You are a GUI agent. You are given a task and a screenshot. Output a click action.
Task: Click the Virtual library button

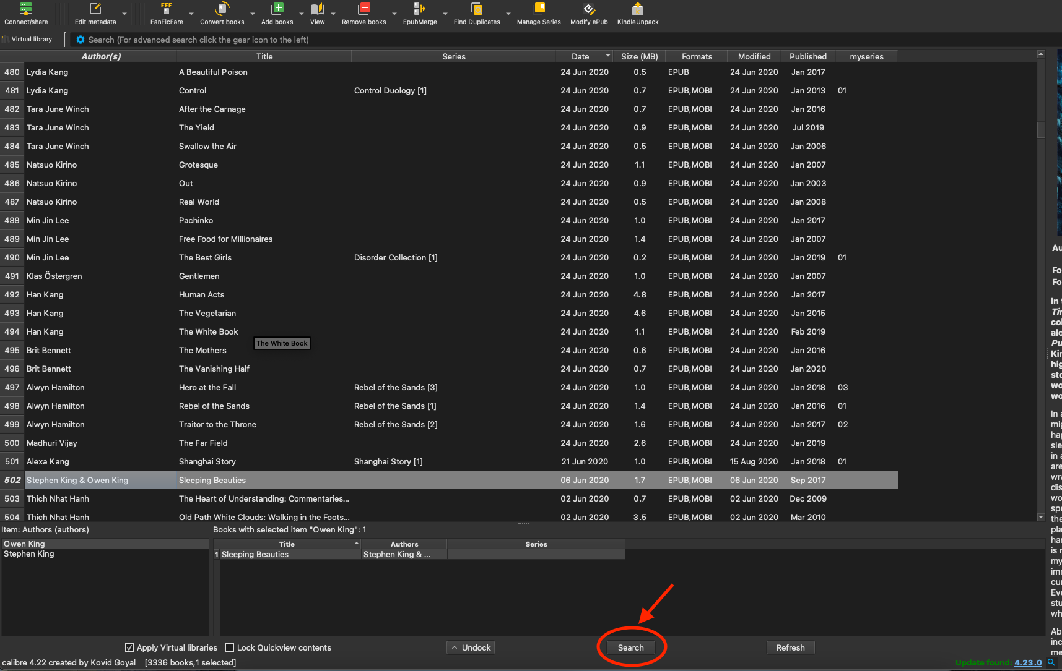click(x=28, y=39)
